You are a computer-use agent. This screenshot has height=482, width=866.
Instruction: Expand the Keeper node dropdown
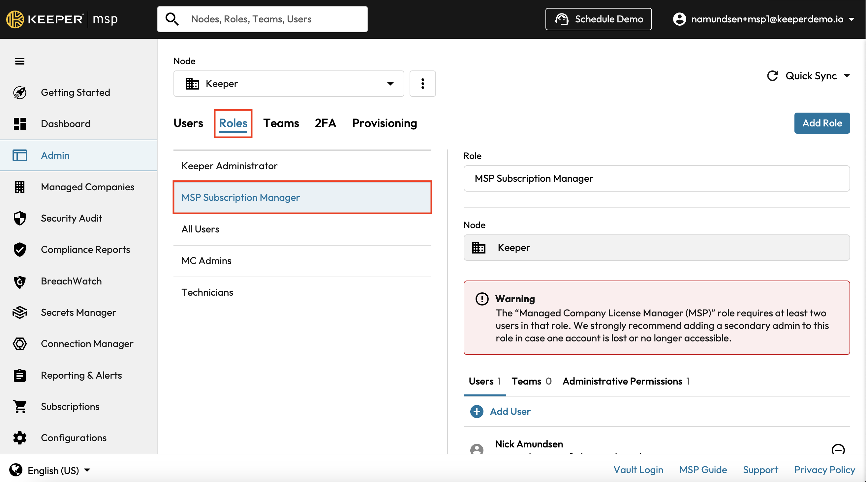click(390, 84)
